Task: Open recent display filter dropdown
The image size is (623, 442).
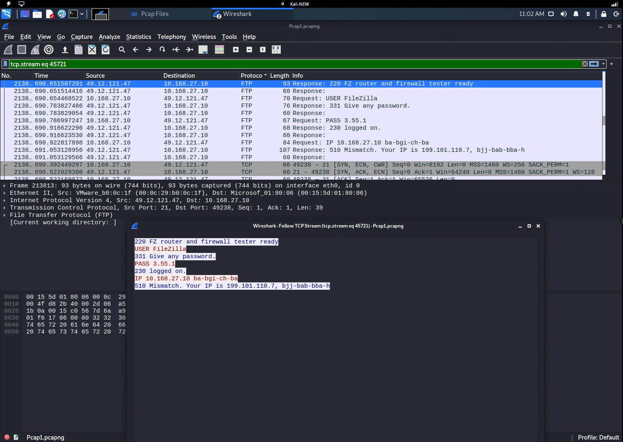Action: coord(603,64)
